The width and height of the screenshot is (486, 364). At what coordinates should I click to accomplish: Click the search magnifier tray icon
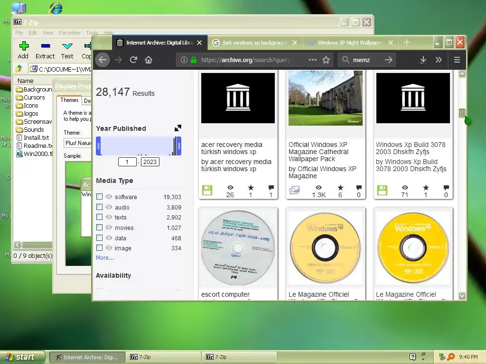[x=451, y=357]
